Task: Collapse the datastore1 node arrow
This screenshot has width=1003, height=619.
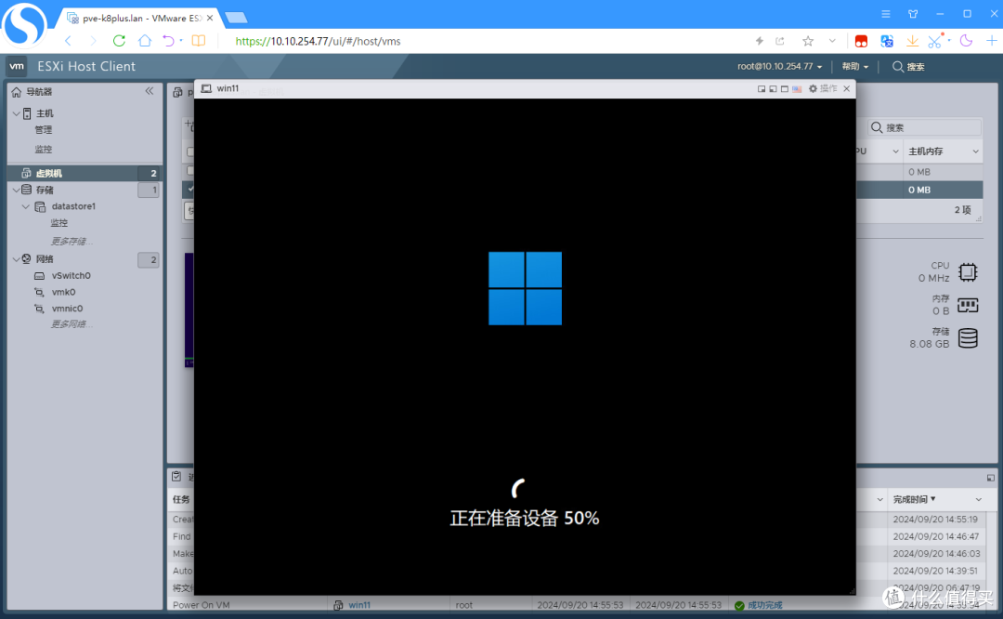Action: pos(26,206)
